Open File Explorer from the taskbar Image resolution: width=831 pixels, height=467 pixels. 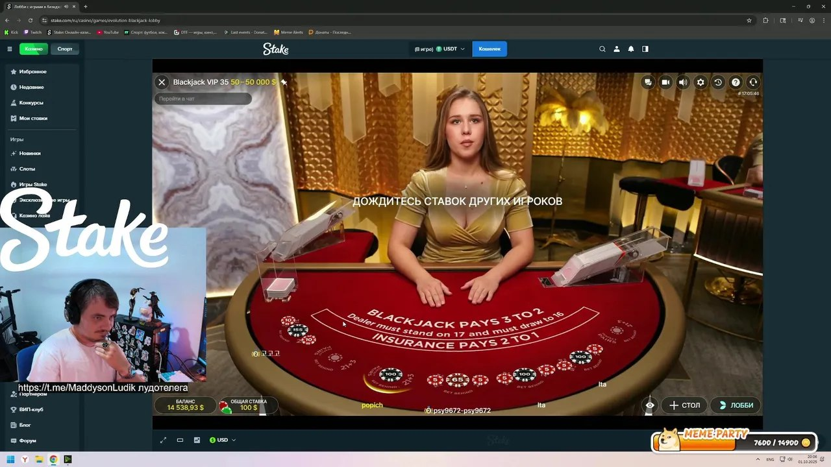click(x=39, y=459)
